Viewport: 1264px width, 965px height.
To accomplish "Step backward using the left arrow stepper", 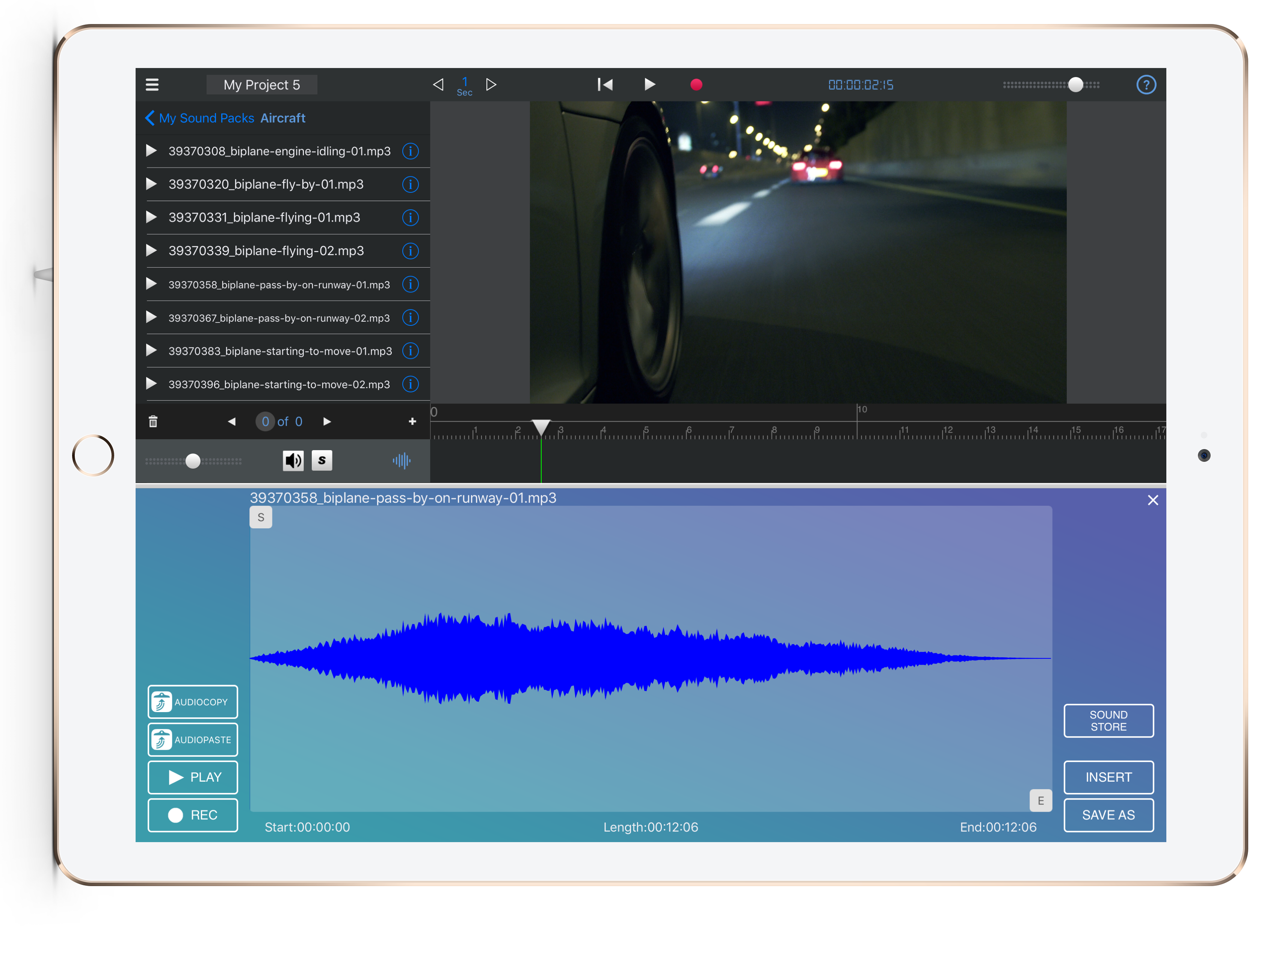I will tap(232, 421).
